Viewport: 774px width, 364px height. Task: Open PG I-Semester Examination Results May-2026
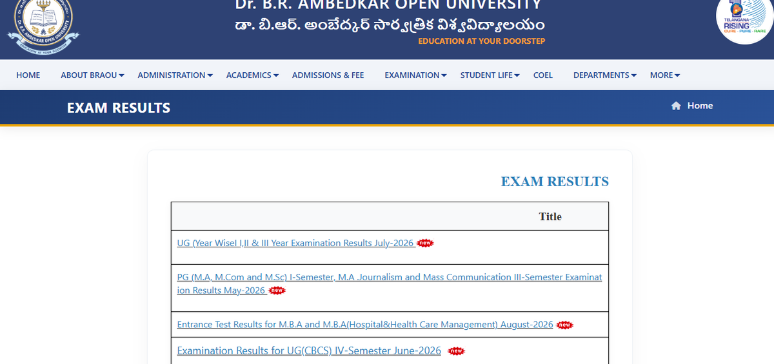[x=390, y=283]
